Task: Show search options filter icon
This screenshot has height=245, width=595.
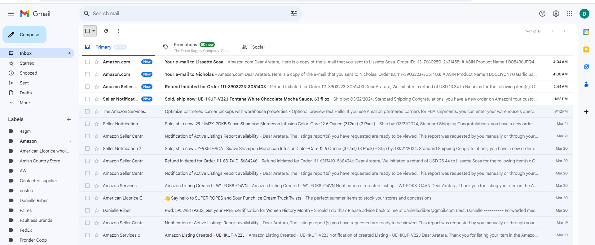Action: 294,13
